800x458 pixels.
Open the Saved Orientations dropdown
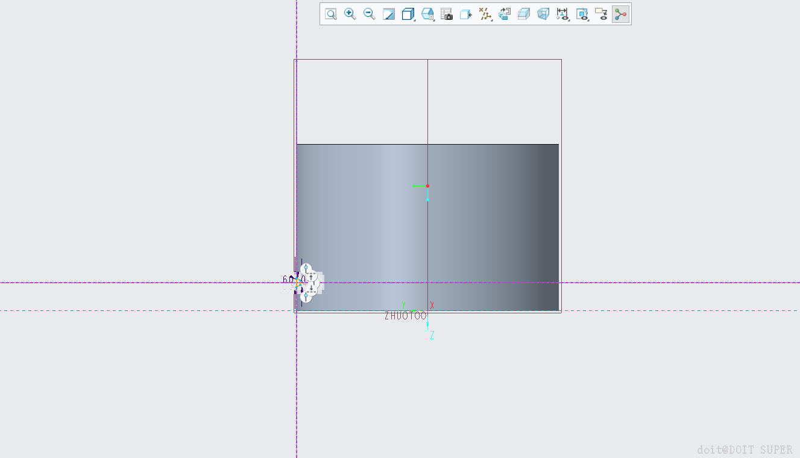pyautogui.click(x=427, y=14)
